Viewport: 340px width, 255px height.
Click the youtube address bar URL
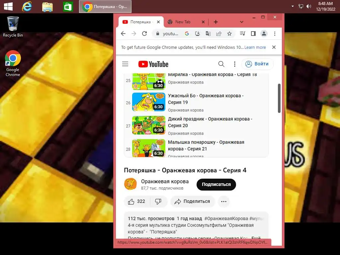pyautogui.click(x=170, y=34)
